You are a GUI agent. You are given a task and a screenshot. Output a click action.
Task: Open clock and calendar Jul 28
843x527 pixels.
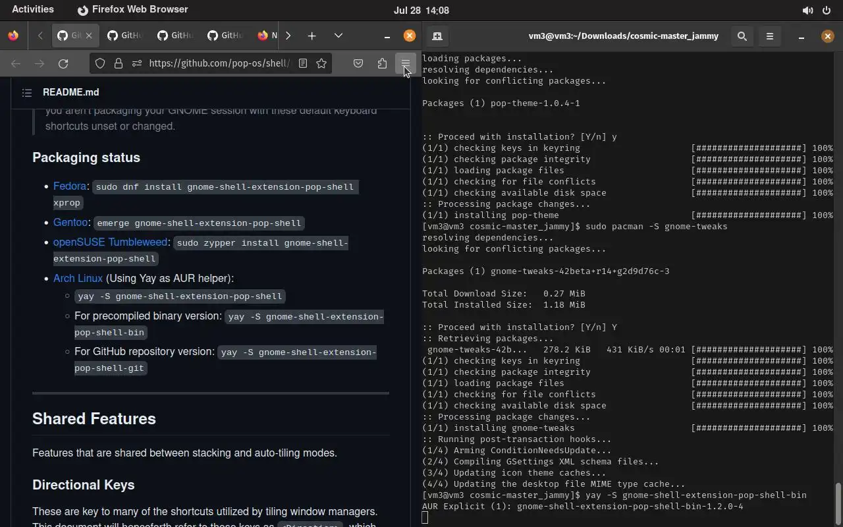pyautogui.click(x=421, y=11)
